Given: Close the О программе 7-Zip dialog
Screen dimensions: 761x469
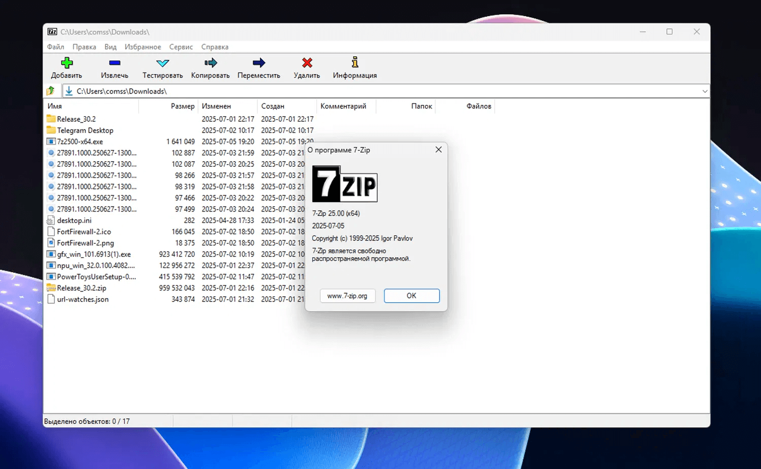Looking at the screenshot, I should coord(438,150).
